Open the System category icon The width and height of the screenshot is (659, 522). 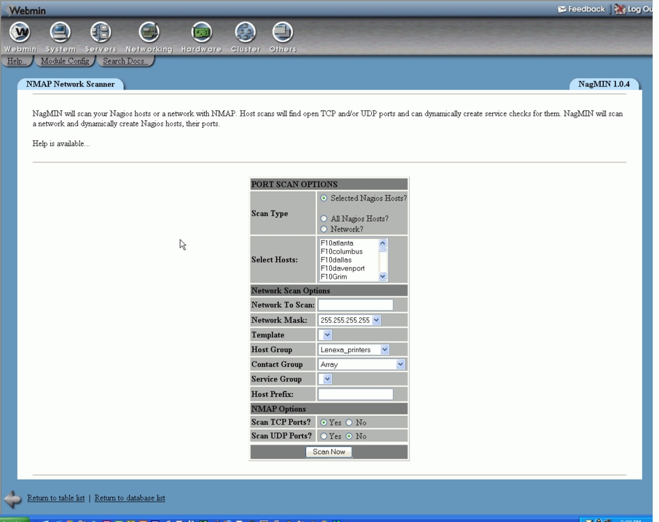tap(61, 33)
